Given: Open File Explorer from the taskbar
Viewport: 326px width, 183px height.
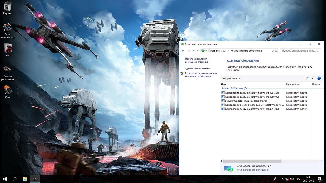Looking at the screenshot, I should click(25, 179).
